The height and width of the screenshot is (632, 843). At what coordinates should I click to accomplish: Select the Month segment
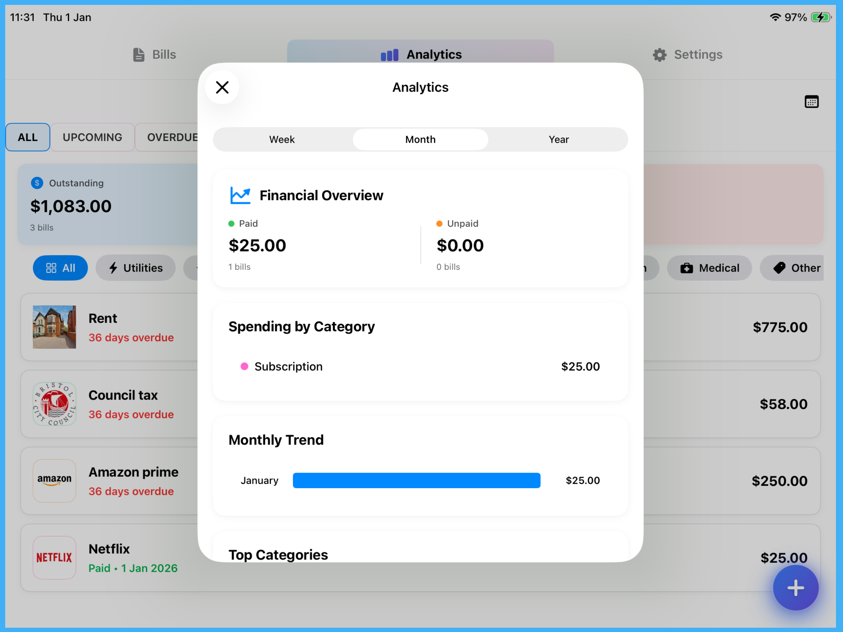(420, 139)
